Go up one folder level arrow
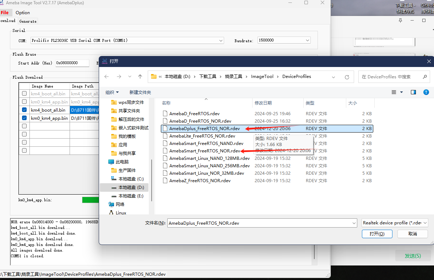Viewport: 434px width, 280px height. pos(140,77)
